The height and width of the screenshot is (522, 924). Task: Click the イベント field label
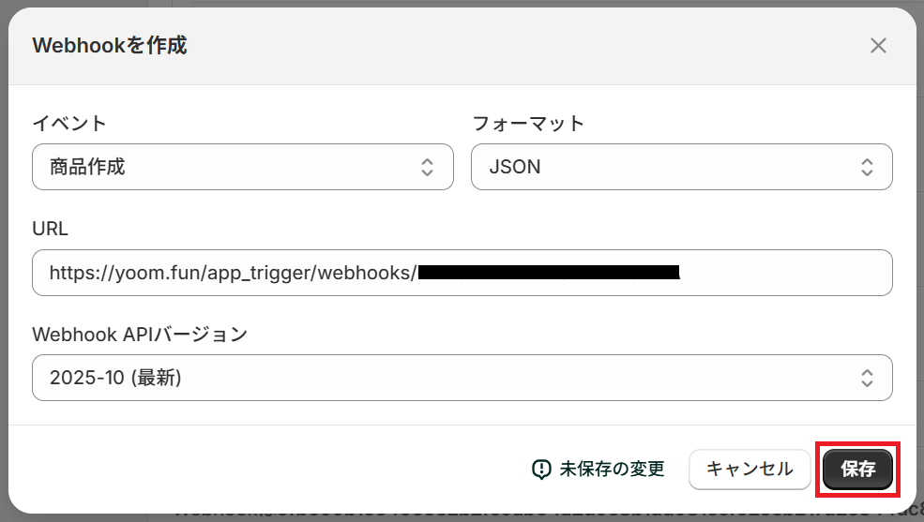click(x=69, y=123)
